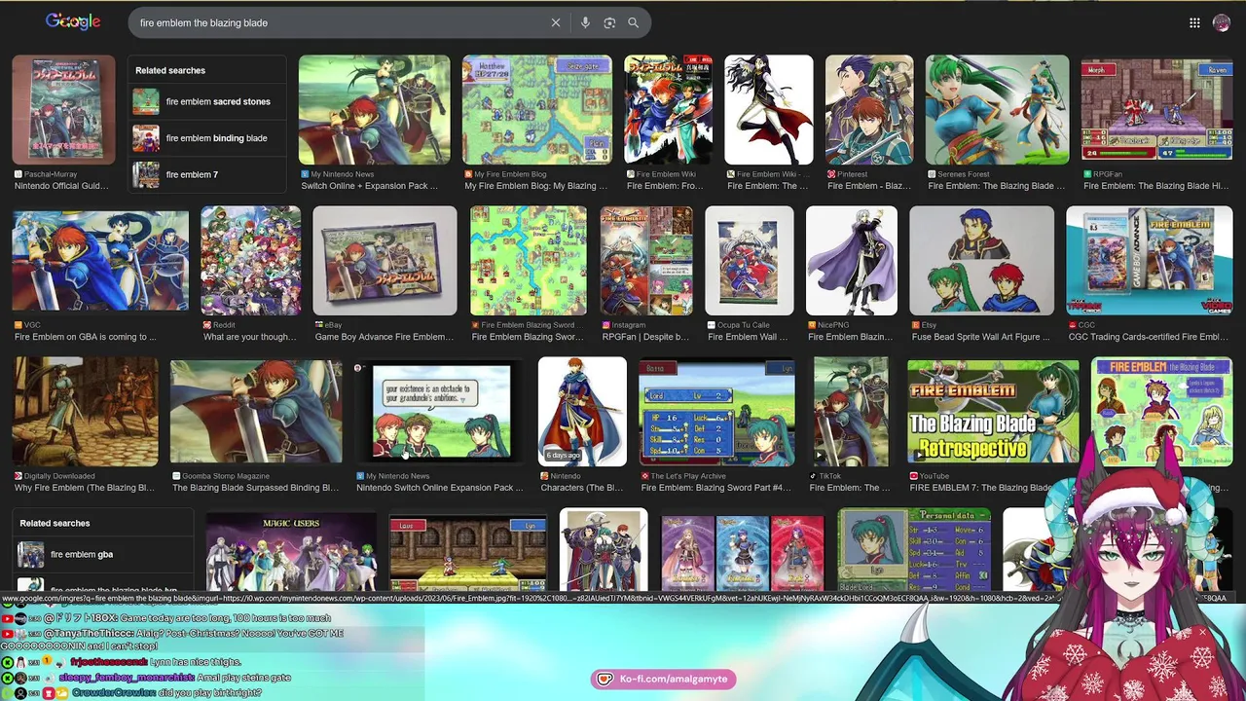Open Instagram RPGFan image result
Screen dimensions: 1246x701
pos(646,261)
